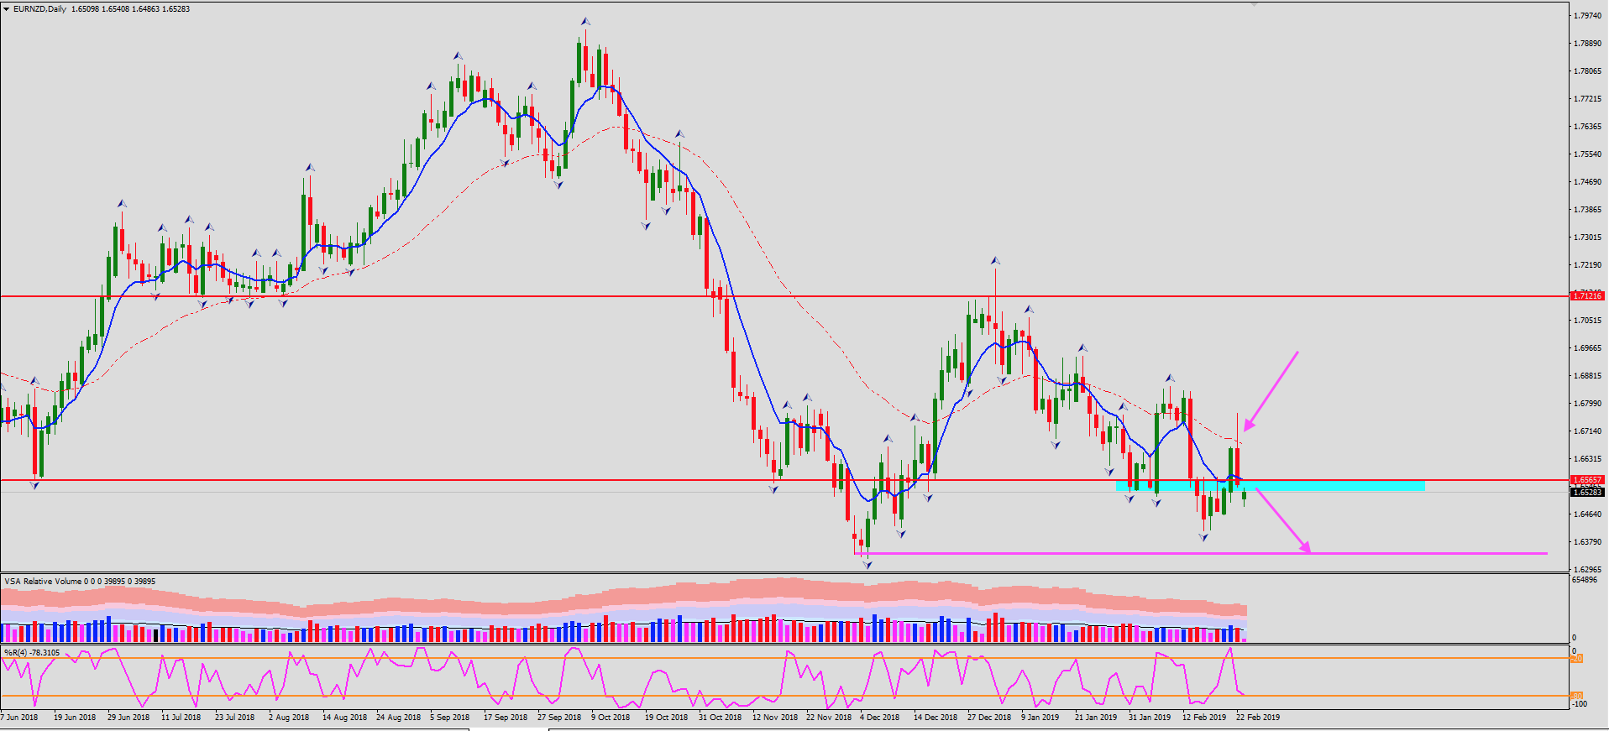
Task: Click the %R(4) indicator label
Action: coord(32,652)
